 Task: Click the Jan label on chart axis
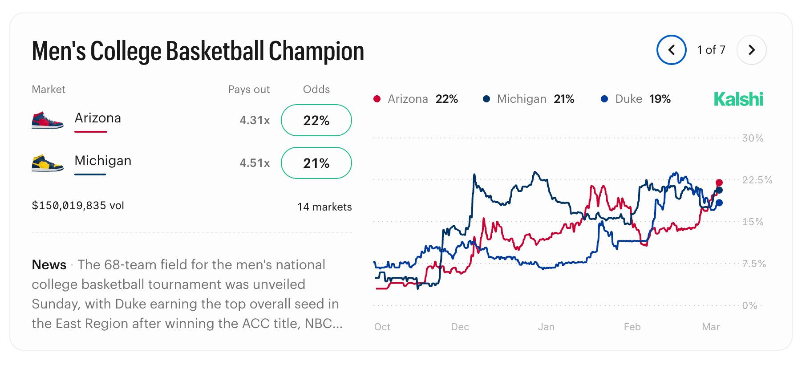[x=546, y=327]
